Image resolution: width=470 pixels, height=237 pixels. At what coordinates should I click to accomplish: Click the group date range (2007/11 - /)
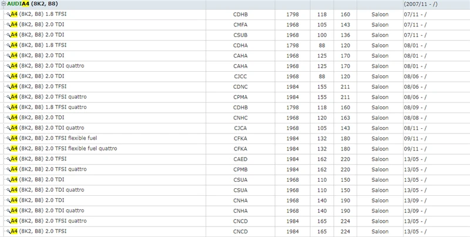click(x=421, y=4)
